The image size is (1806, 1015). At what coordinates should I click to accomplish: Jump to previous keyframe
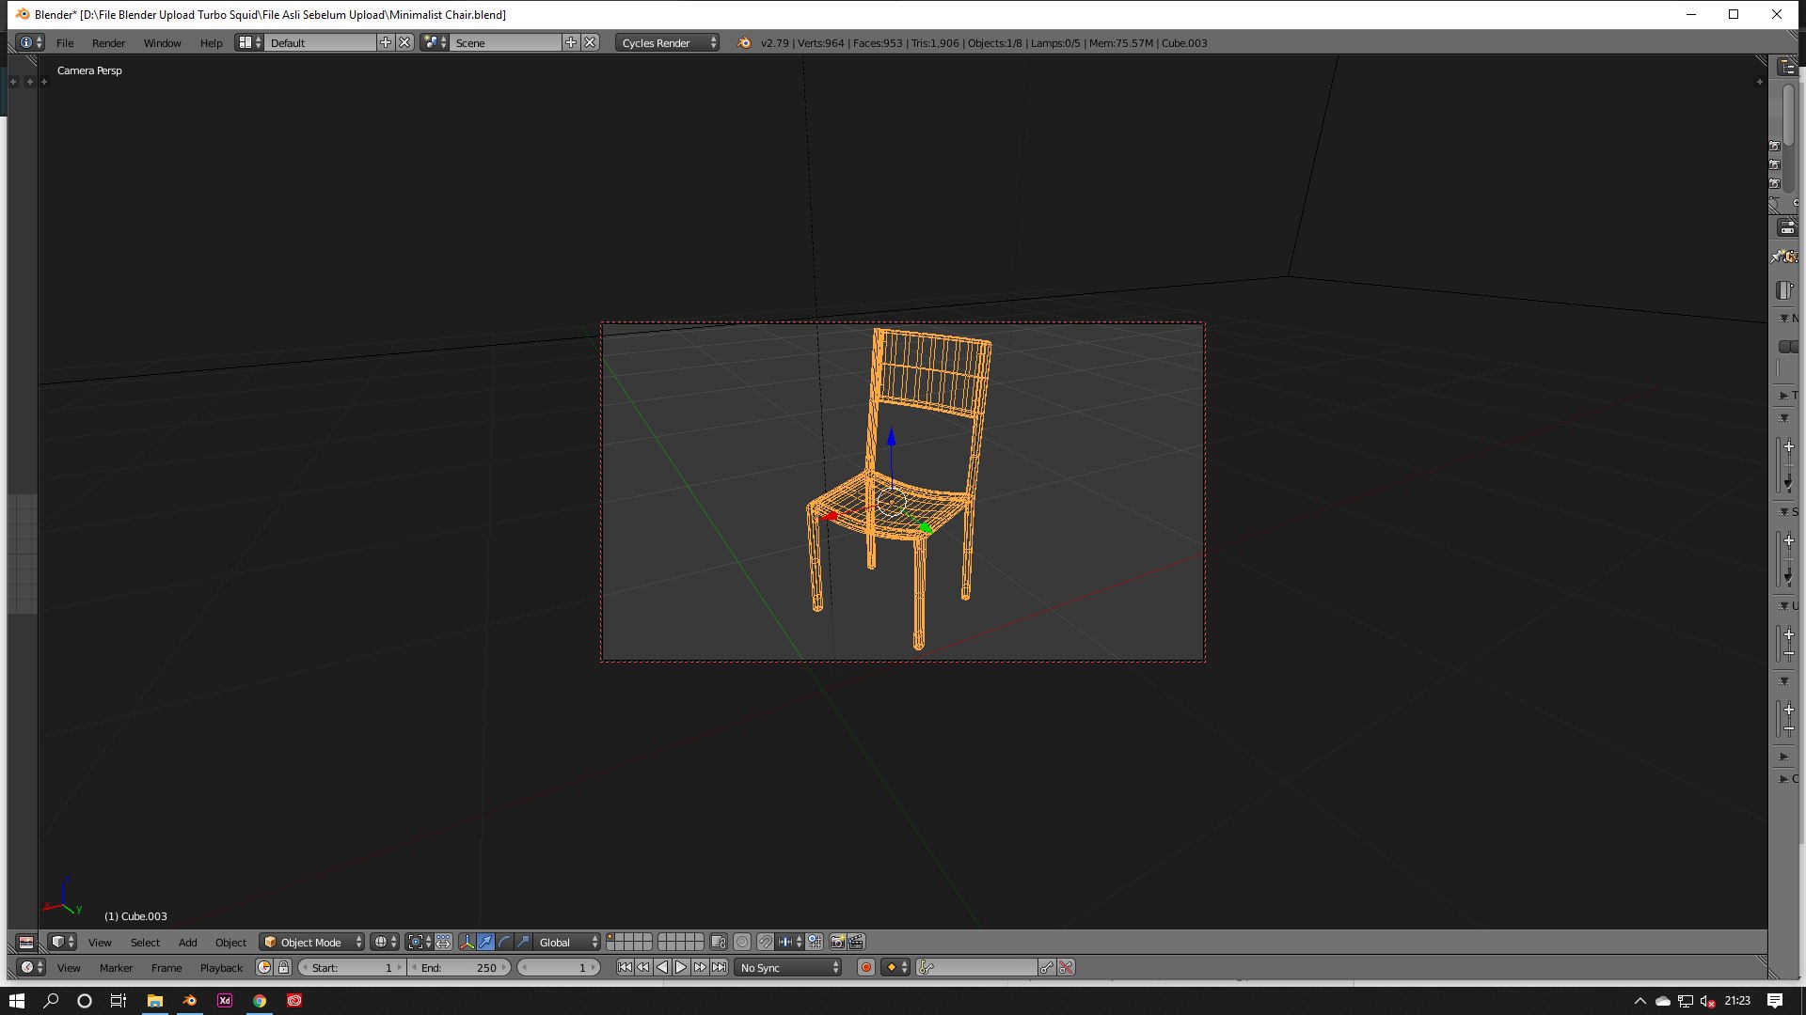[643, 967]
